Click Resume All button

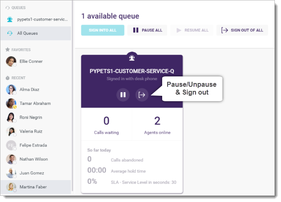(x=192, y=30)
